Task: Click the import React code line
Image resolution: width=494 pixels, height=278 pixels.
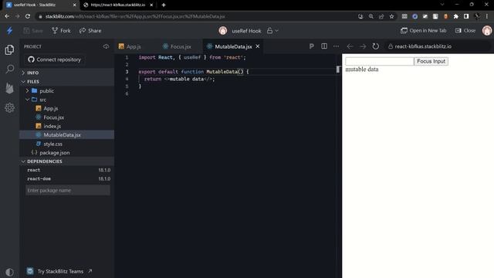Action: click(x=192, y=57)
